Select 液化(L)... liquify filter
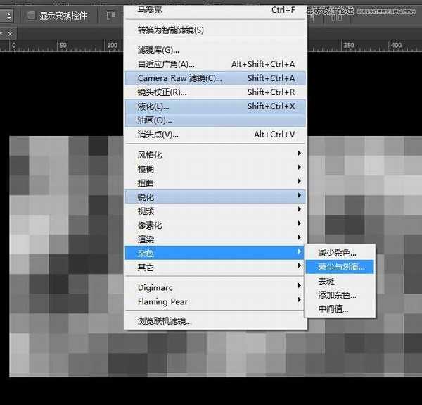Image resolution: width=422 pixels, height=405 pixels. point(153,106)
